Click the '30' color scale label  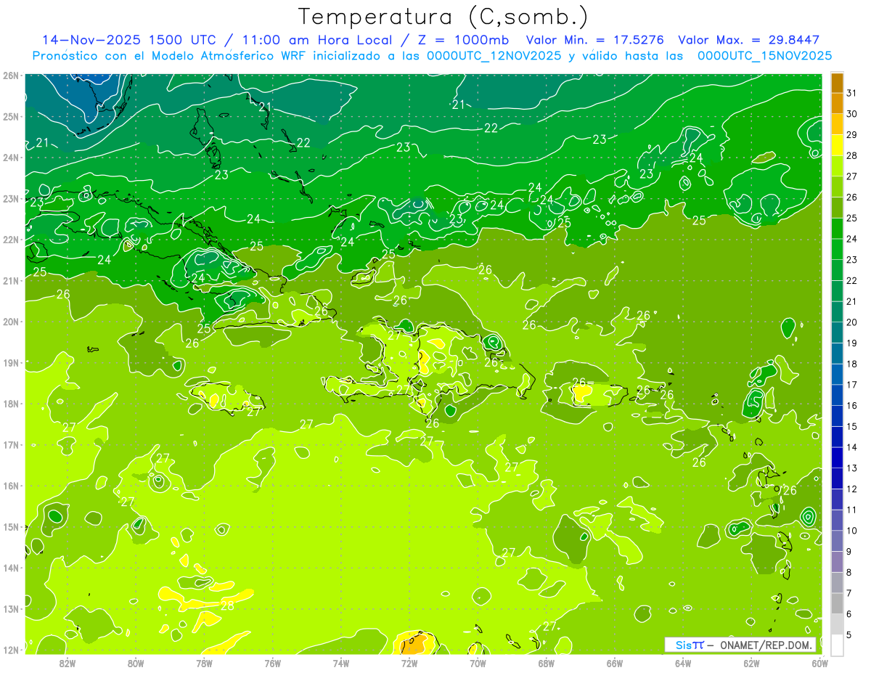pyautogui.click(x=852, y=114)
